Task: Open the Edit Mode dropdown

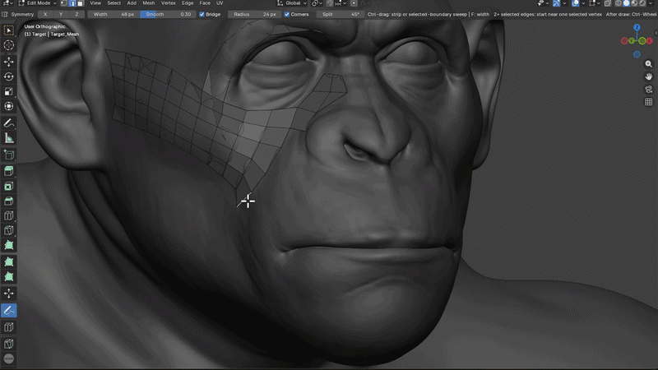Action: pyautogui.click(x=37, y=3)
